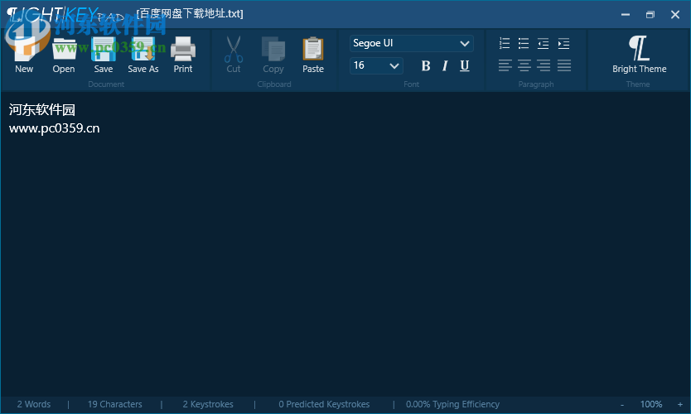Open a file with the Open icon
The height and width of the screenshot is (414, 691).
pyautogui.click(x=64, y=55)
